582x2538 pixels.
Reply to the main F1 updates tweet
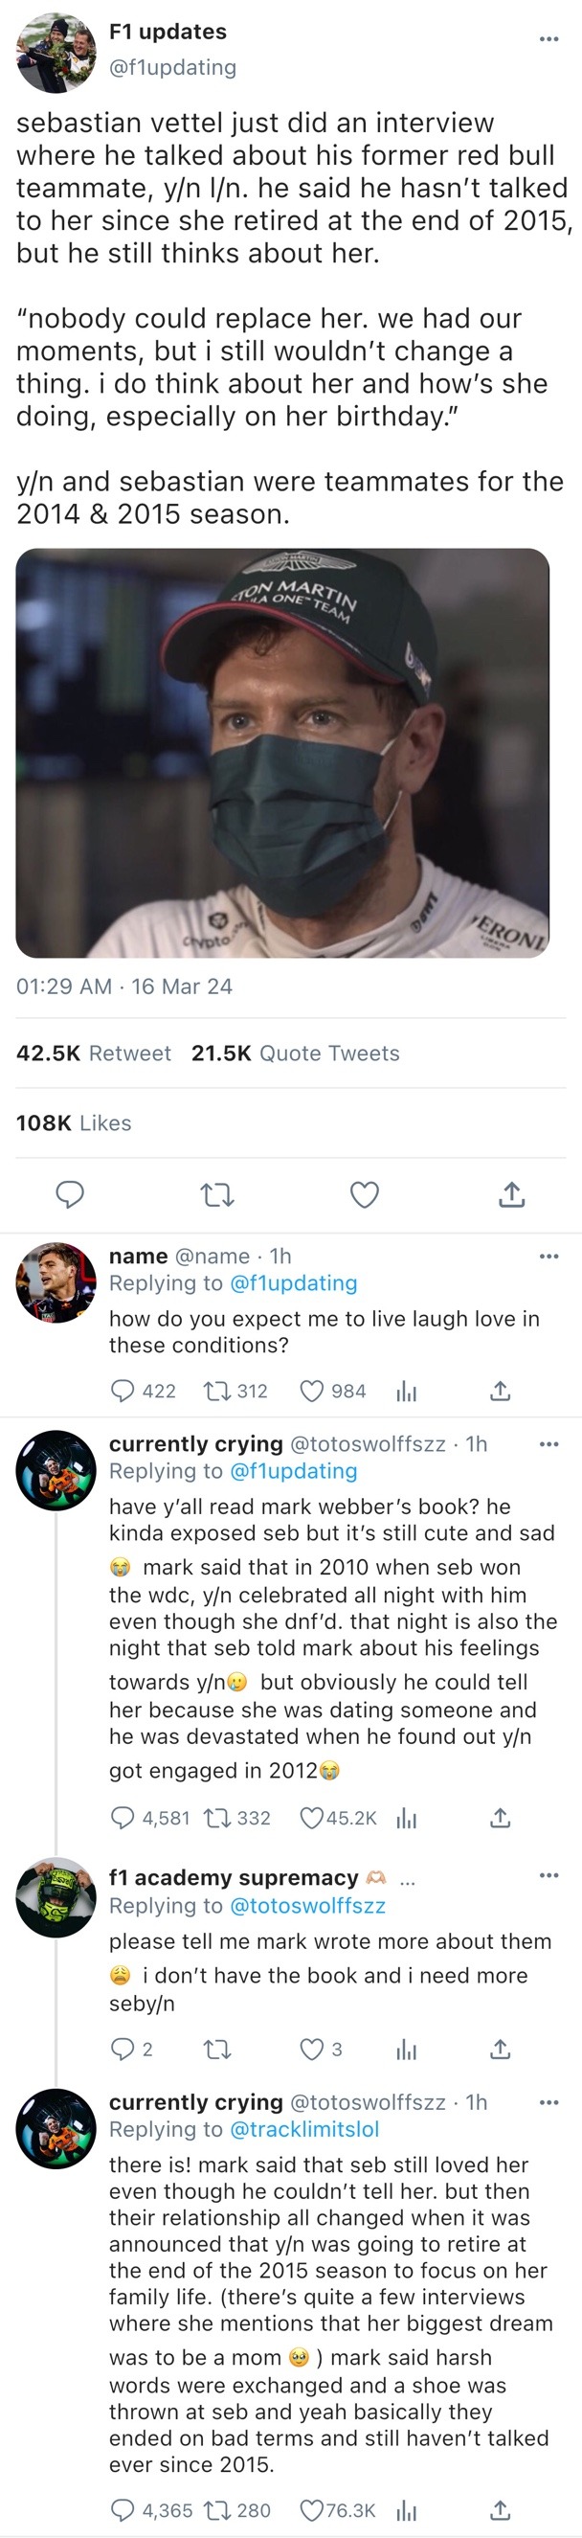pyautogui.click(x=69, y=1194)
